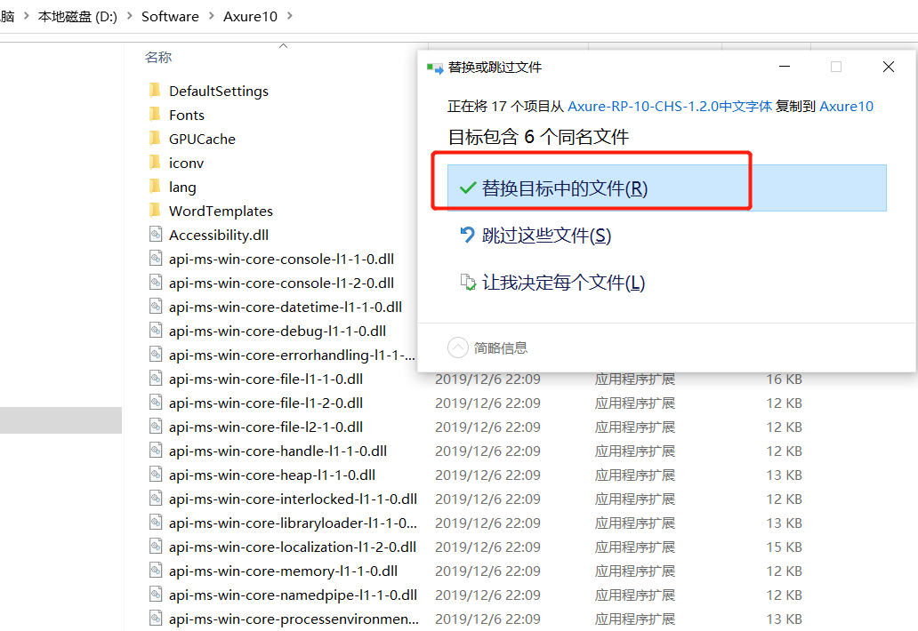The image size is (918, 631).
Task: Click the green checkmark replace icon
Action: click(x=467, y=188)
